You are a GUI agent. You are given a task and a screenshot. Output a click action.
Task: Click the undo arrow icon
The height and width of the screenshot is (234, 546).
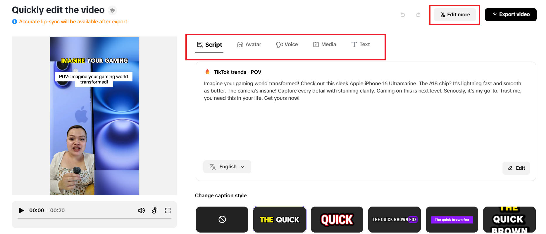click(403, 15)
